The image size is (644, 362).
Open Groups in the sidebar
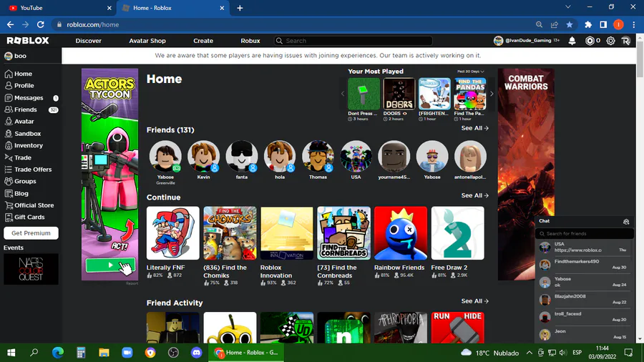point(20,182)
